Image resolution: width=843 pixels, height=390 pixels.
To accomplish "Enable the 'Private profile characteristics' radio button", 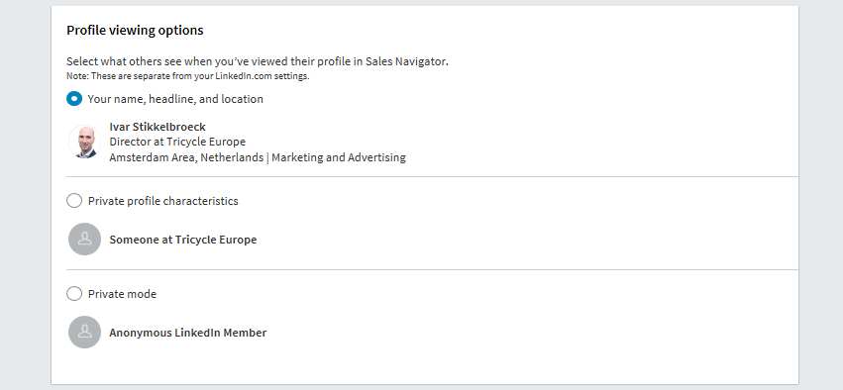I will pyautogui.click(x=74, y=201).
